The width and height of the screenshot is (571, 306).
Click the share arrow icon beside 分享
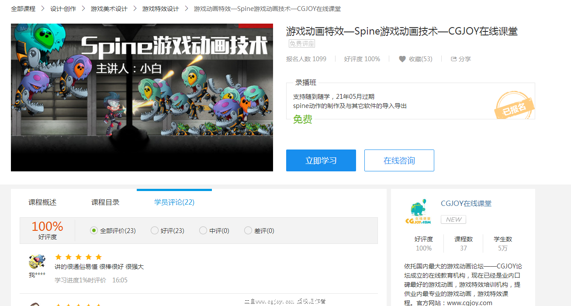[454, 59]
